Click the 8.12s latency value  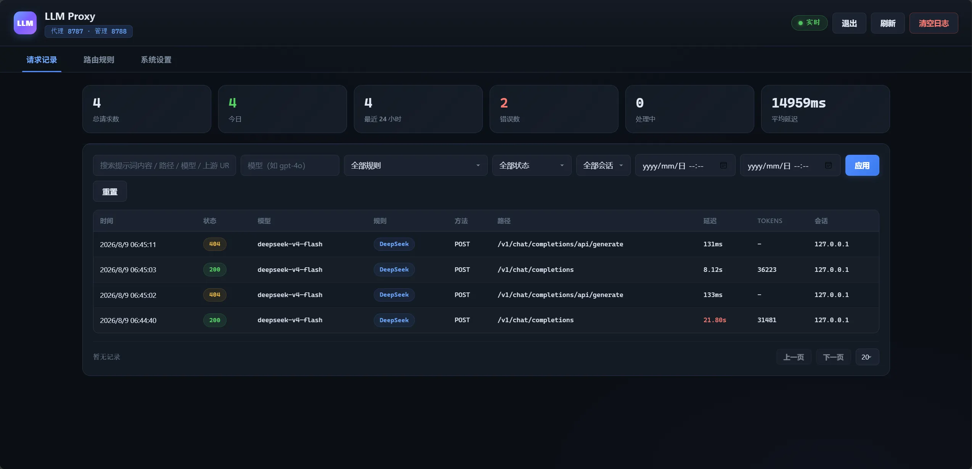click(713, 270)
